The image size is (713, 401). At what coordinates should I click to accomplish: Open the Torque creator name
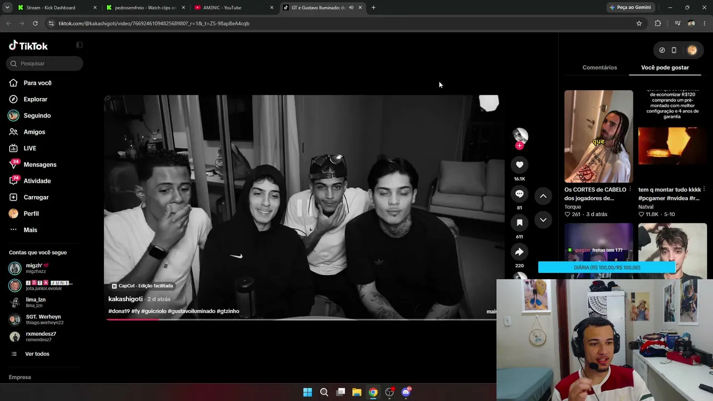pos(573,207)
